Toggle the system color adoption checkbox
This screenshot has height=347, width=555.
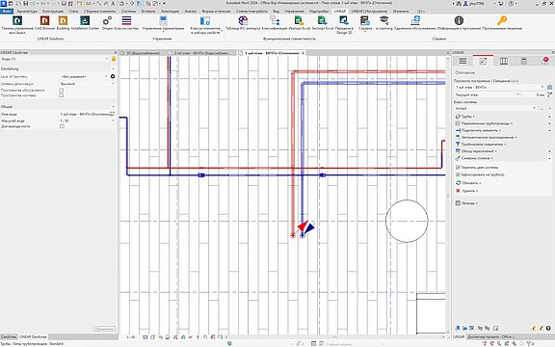[458, 167]
